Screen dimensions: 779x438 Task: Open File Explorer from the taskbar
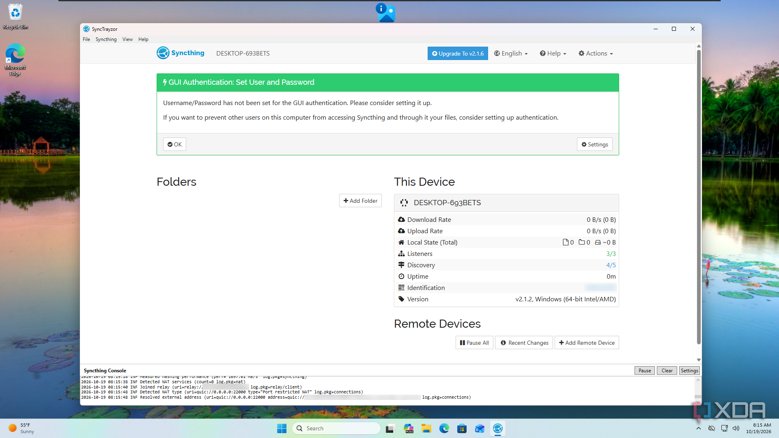pyautogui.click(x=426, y=428)
